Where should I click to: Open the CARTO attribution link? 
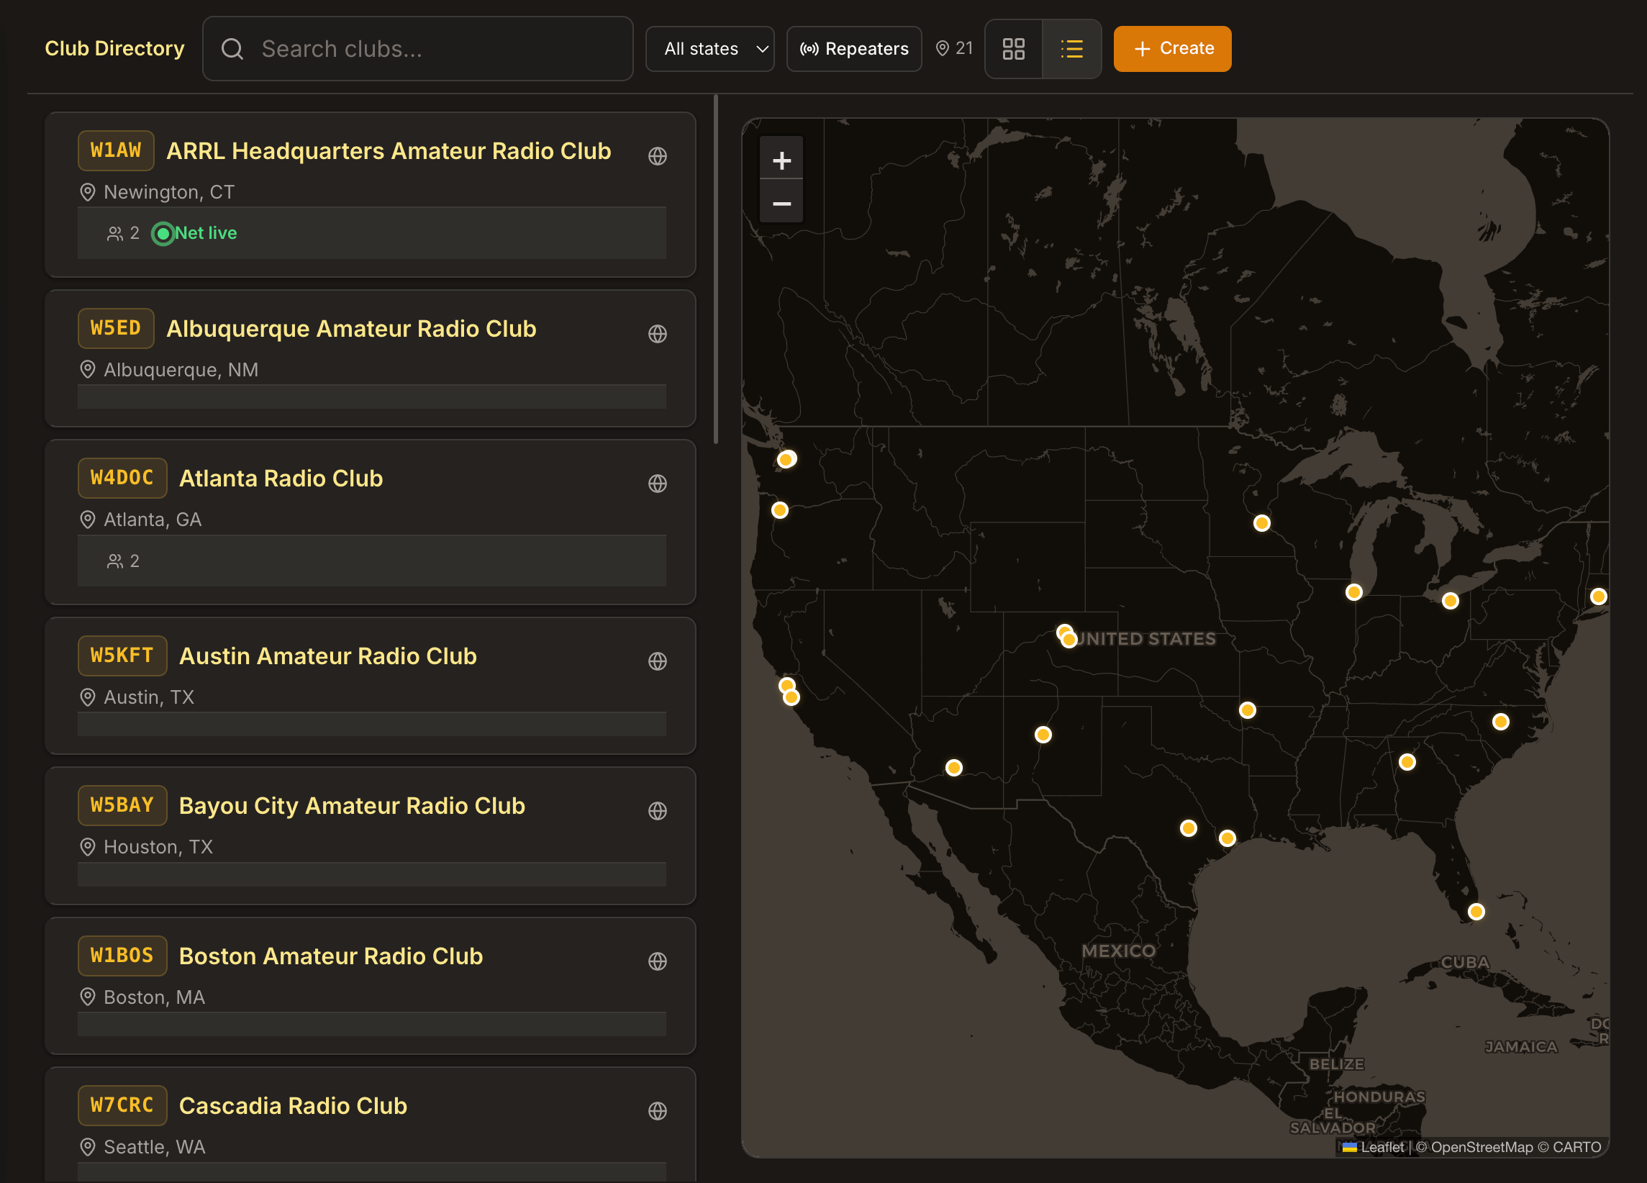pyautogui.click(x=1576, y=1147)
